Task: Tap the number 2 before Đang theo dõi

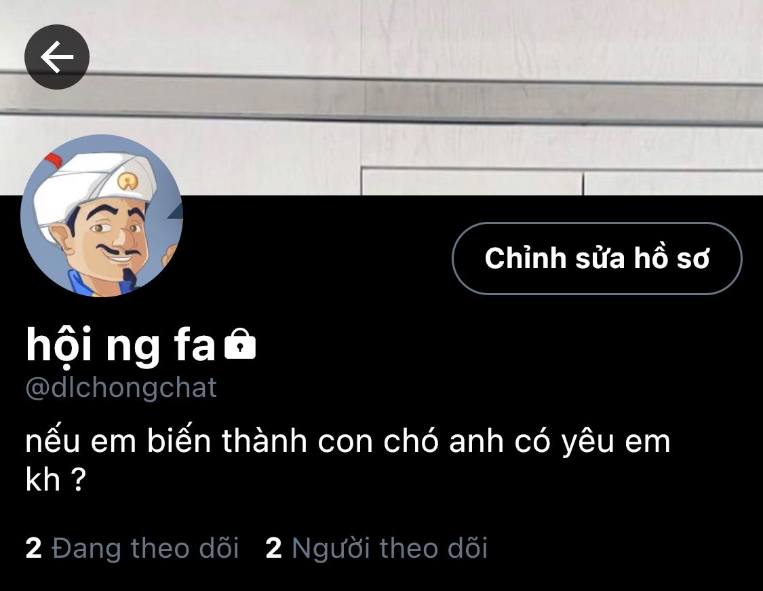Action: click(x=34, y=548)
